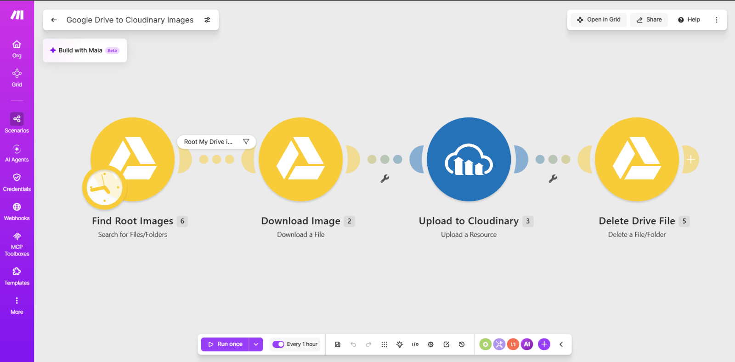
Task: Open version history clock icon
Action: point(462,344)
